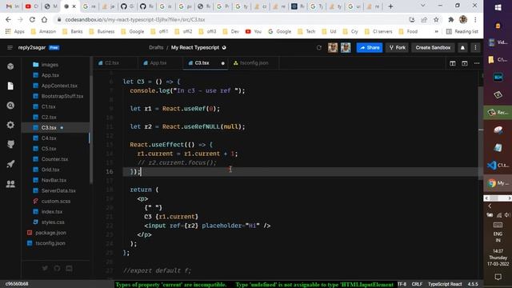Click the Drafts breadcrumb link
Image resolution: width=512 pixels, height=288 pixels.
point(156,48)
